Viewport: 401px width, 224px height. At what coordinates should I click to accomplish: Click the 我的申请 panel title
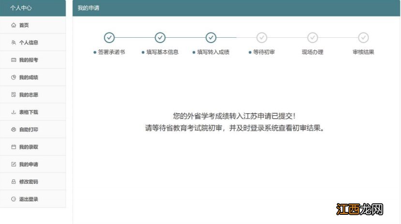89,8
